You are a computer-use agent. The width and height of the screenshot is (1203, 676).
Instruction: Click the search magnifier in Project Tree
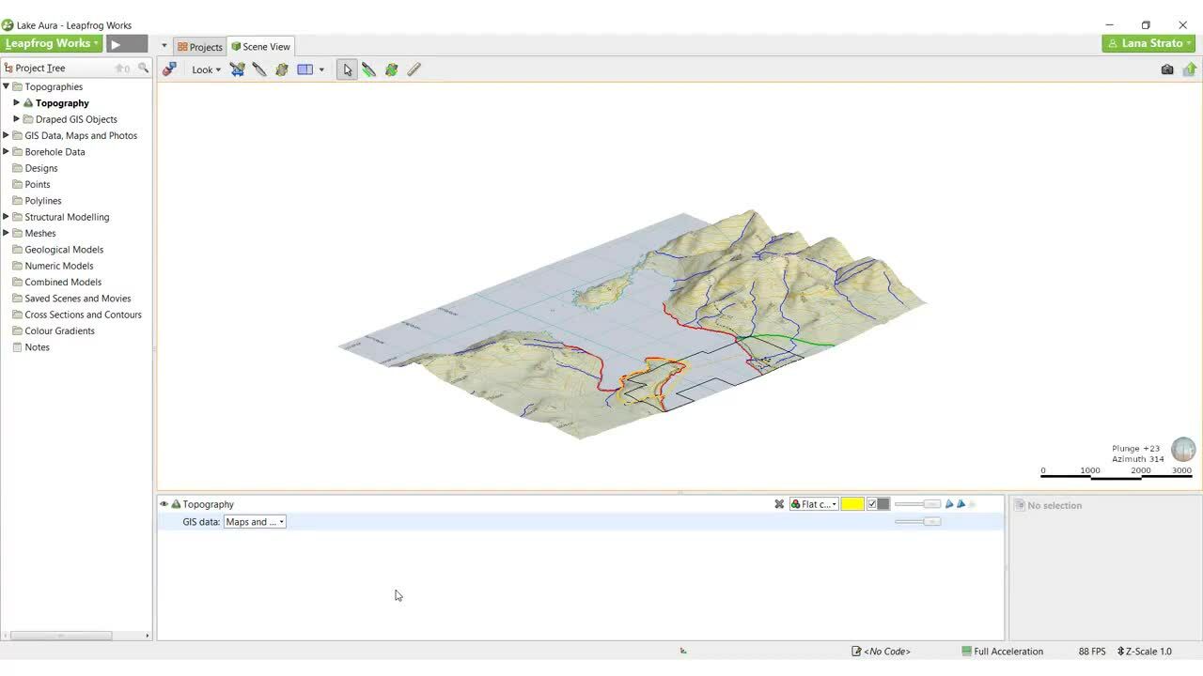tap(144, 68)
